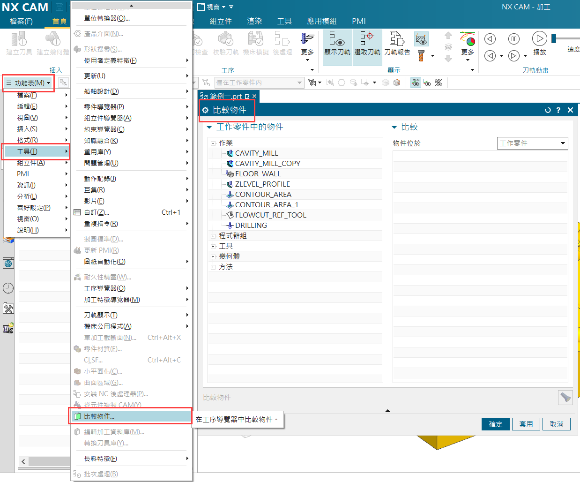
Task: Click the machine library icon in sidebar
Action: [x=8, y=328]
